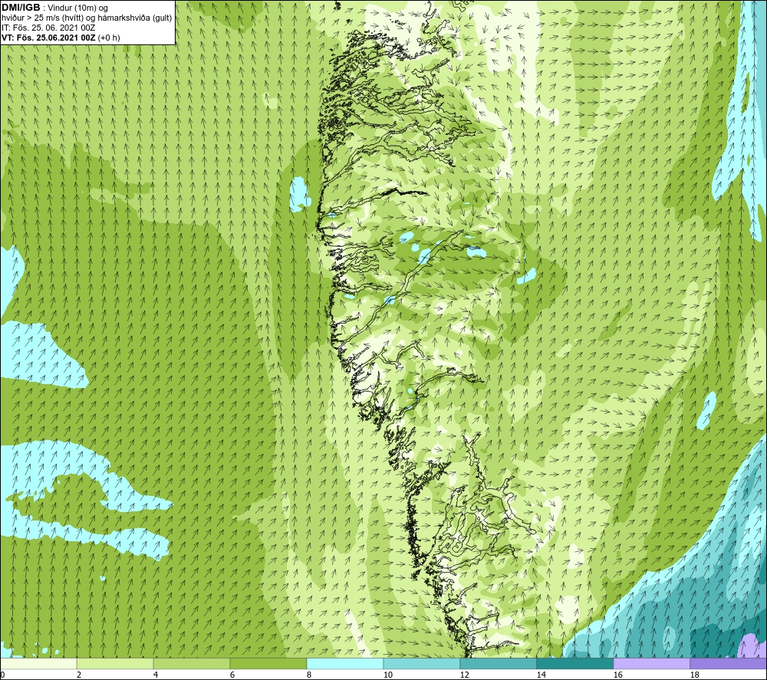
Task: Click the legend value "14"
Action: coord(542,675)
